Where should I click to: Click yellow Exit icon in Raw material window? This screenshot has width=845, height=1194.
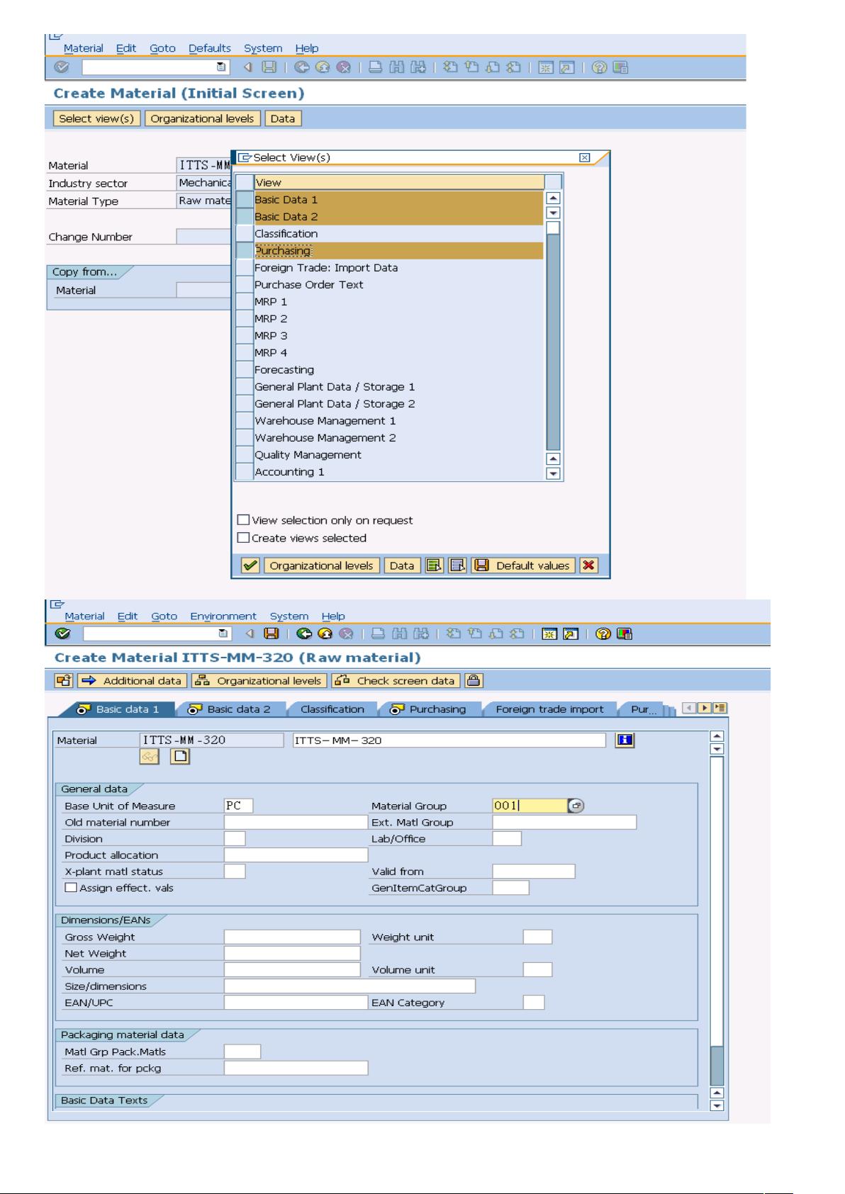[325, 633]
